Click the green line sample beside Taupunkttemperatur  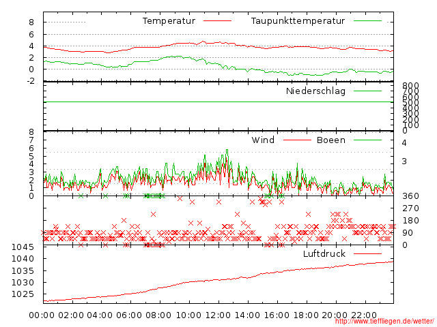pyautogui.click(x=367, y=21)
